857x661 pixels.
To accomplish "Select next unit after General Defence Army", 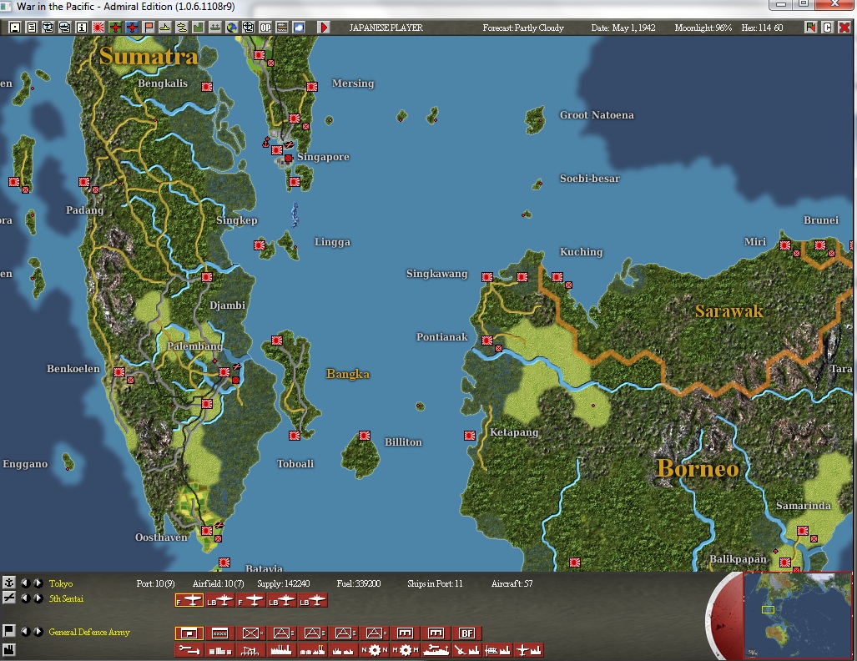I will (x=38, y=632).
